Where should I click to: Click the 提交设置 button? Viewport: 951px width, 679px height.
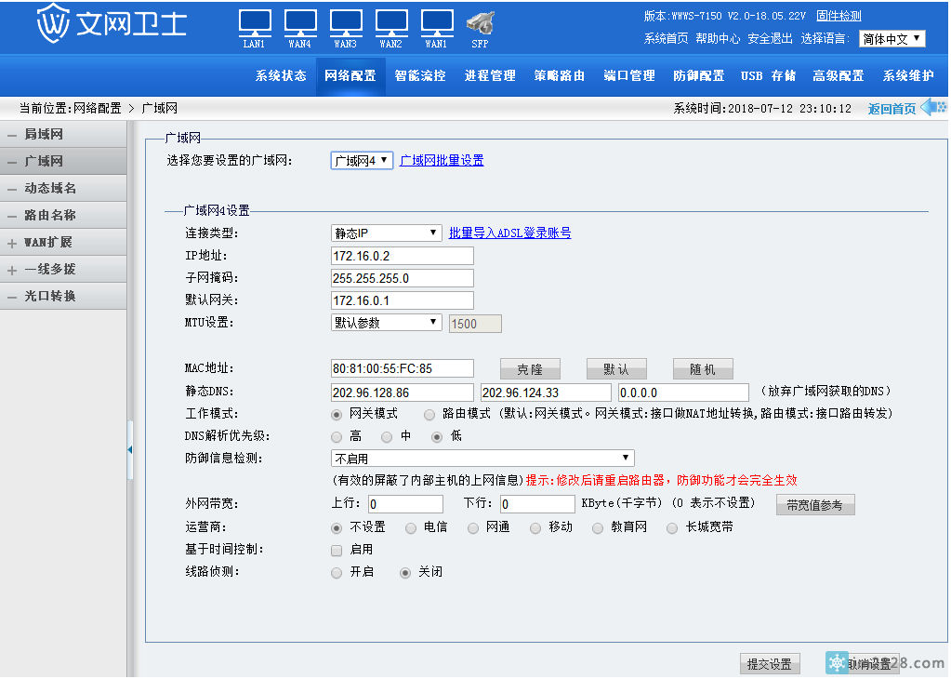click(x=769, y=664)
